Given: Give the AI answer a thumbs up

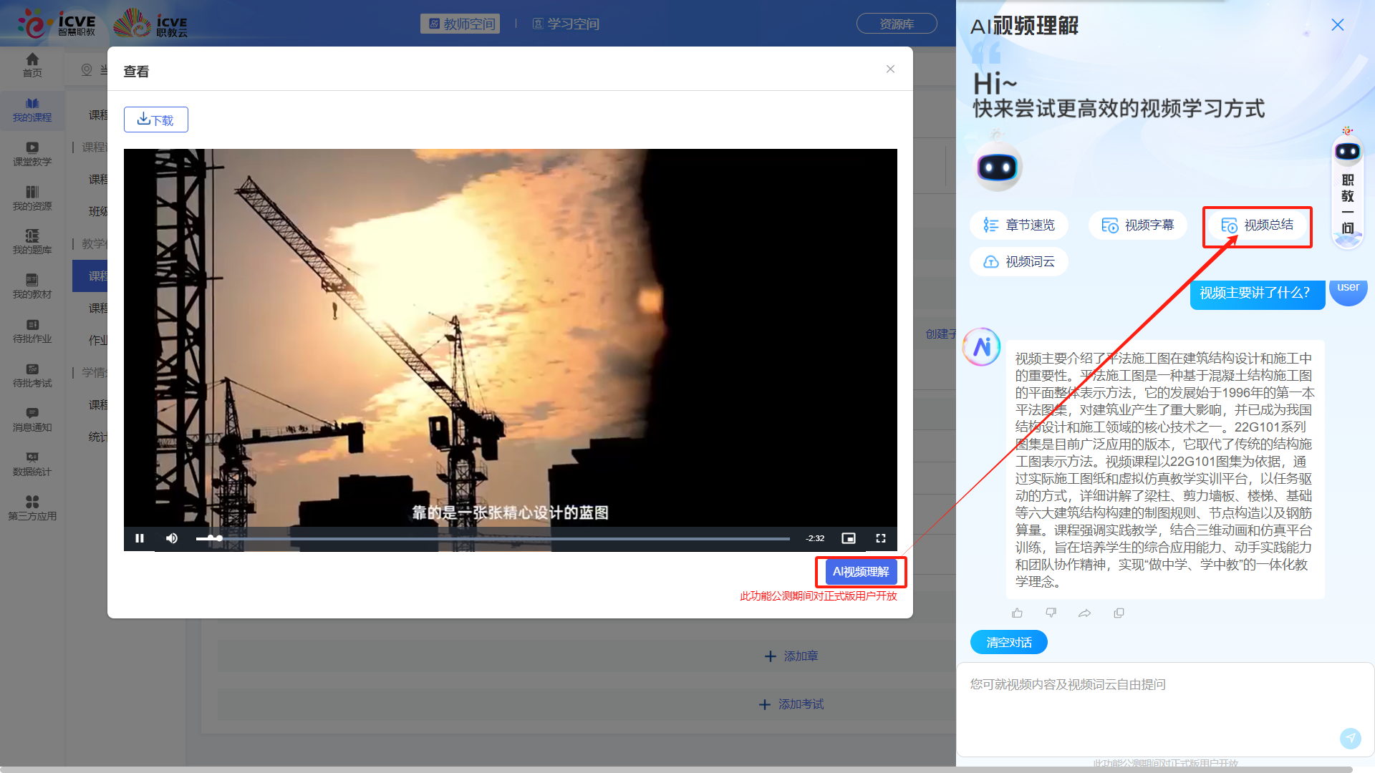Looking at the screenshot, I should (1018, 613).
